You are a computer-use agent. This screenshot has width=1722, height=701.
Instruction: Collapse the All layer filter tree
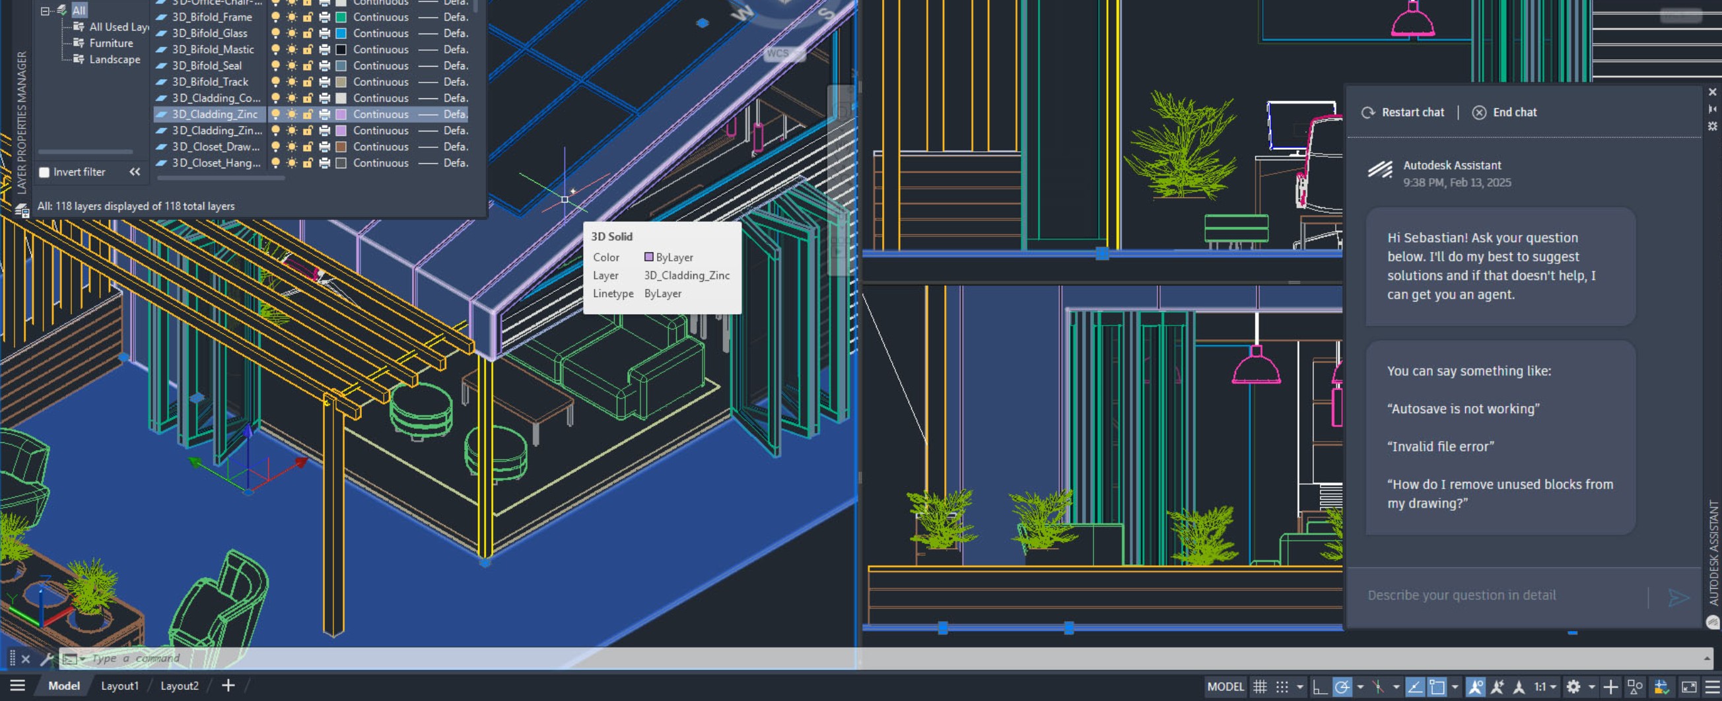pos(45,11)
